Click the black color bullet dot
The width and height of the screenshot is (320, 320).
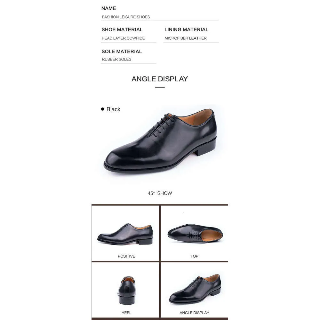(x=102, y=109)
